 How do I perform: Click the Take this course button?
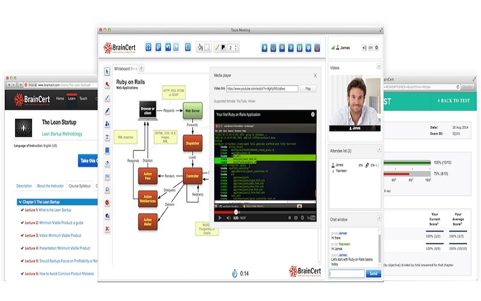pyautogui.click(x=88, y=161)
